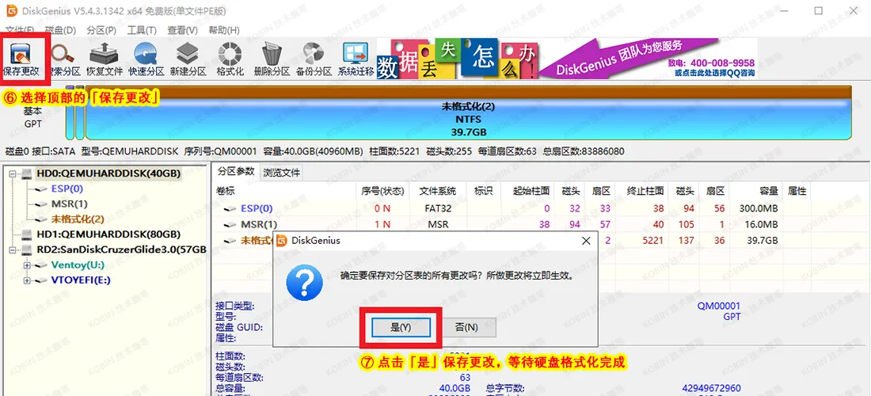Click the DiskGenius logo in title bar
Screen dimensions: 871x396
(x=10, y=10)
